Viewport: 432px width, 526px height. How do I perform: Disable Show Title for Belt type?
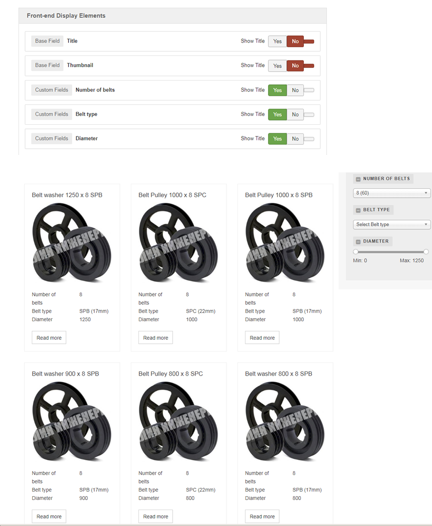[295, 114]
